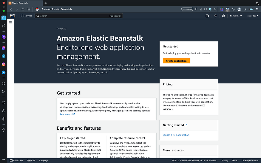
Task: Open the Launch a web application link
Action: pyautogui.click(x=176, y=135)
